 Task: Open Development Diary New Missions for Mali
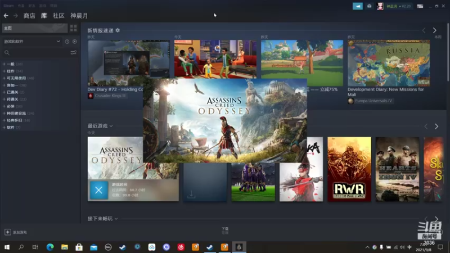(x=386, y=92)
